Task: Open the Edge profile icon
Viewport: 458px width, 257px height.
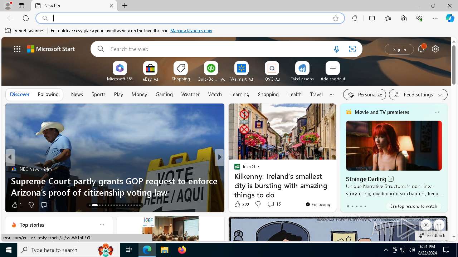Action: [8, 6]
